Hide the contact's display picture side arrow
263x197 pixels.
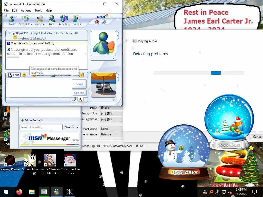click(118, 36)
